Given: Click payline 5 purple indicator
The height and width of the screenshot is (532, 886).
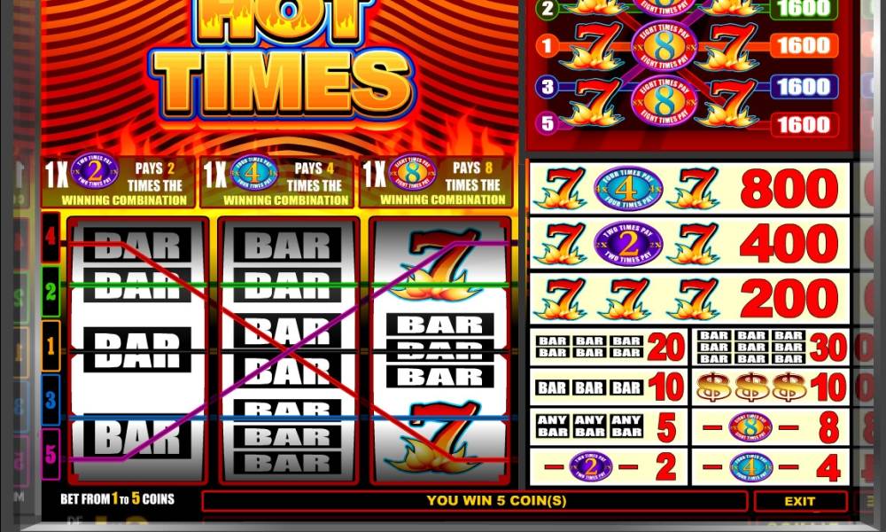Looking at the screenshot, I should point(51,454).
